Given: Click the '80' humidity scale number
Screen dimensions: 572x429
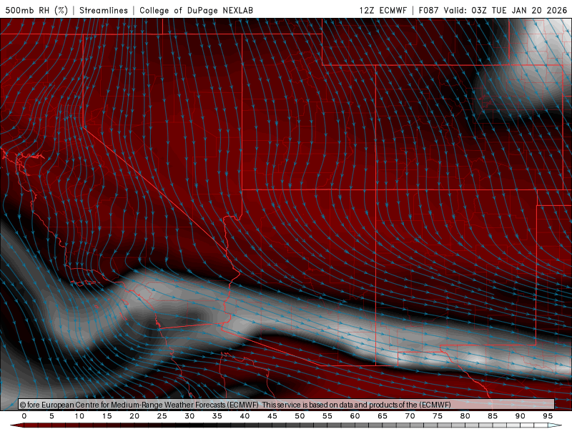Looking at the screenshot, I should tap(465, 416).
